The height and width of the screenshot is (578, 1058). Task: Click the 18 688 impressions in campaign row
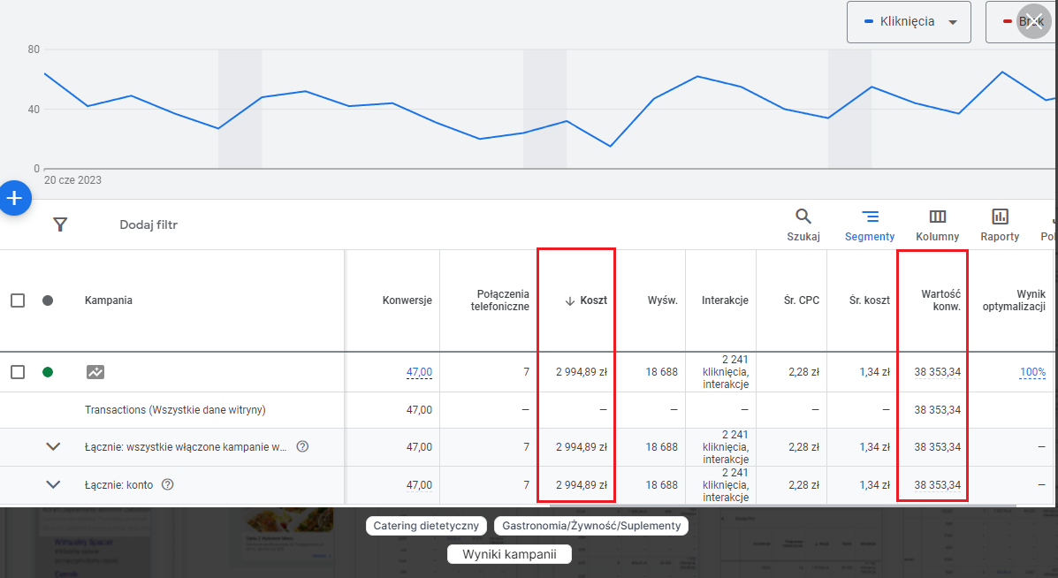coord(661,371)
